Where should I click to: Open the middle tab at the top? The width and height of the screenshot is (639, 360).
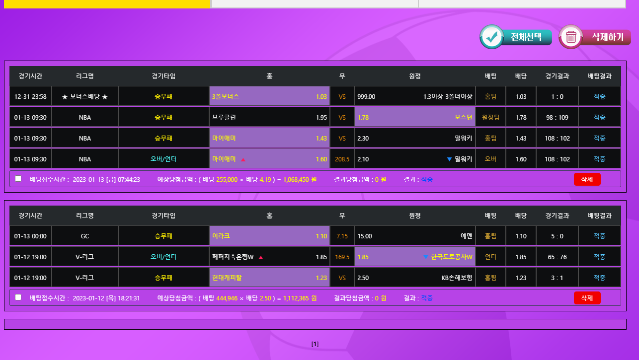315,3
